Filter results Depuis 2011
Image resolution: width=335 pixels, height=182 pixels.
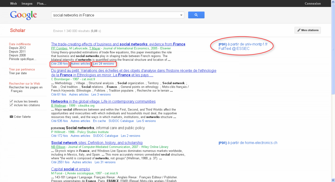pyautogui.click(x=17, y=51)
